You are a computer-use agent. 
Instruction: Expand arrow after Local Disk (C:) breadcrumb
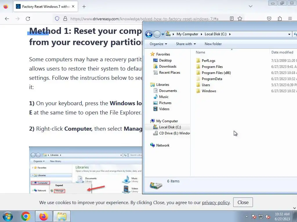tap(230, 34)
